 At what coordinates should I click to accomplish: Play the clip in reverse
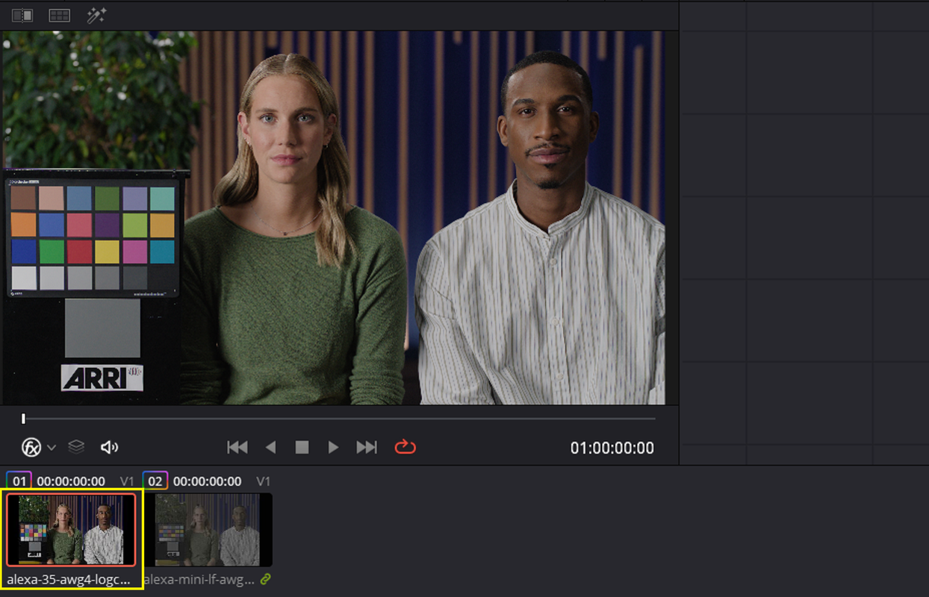point(271,447)
